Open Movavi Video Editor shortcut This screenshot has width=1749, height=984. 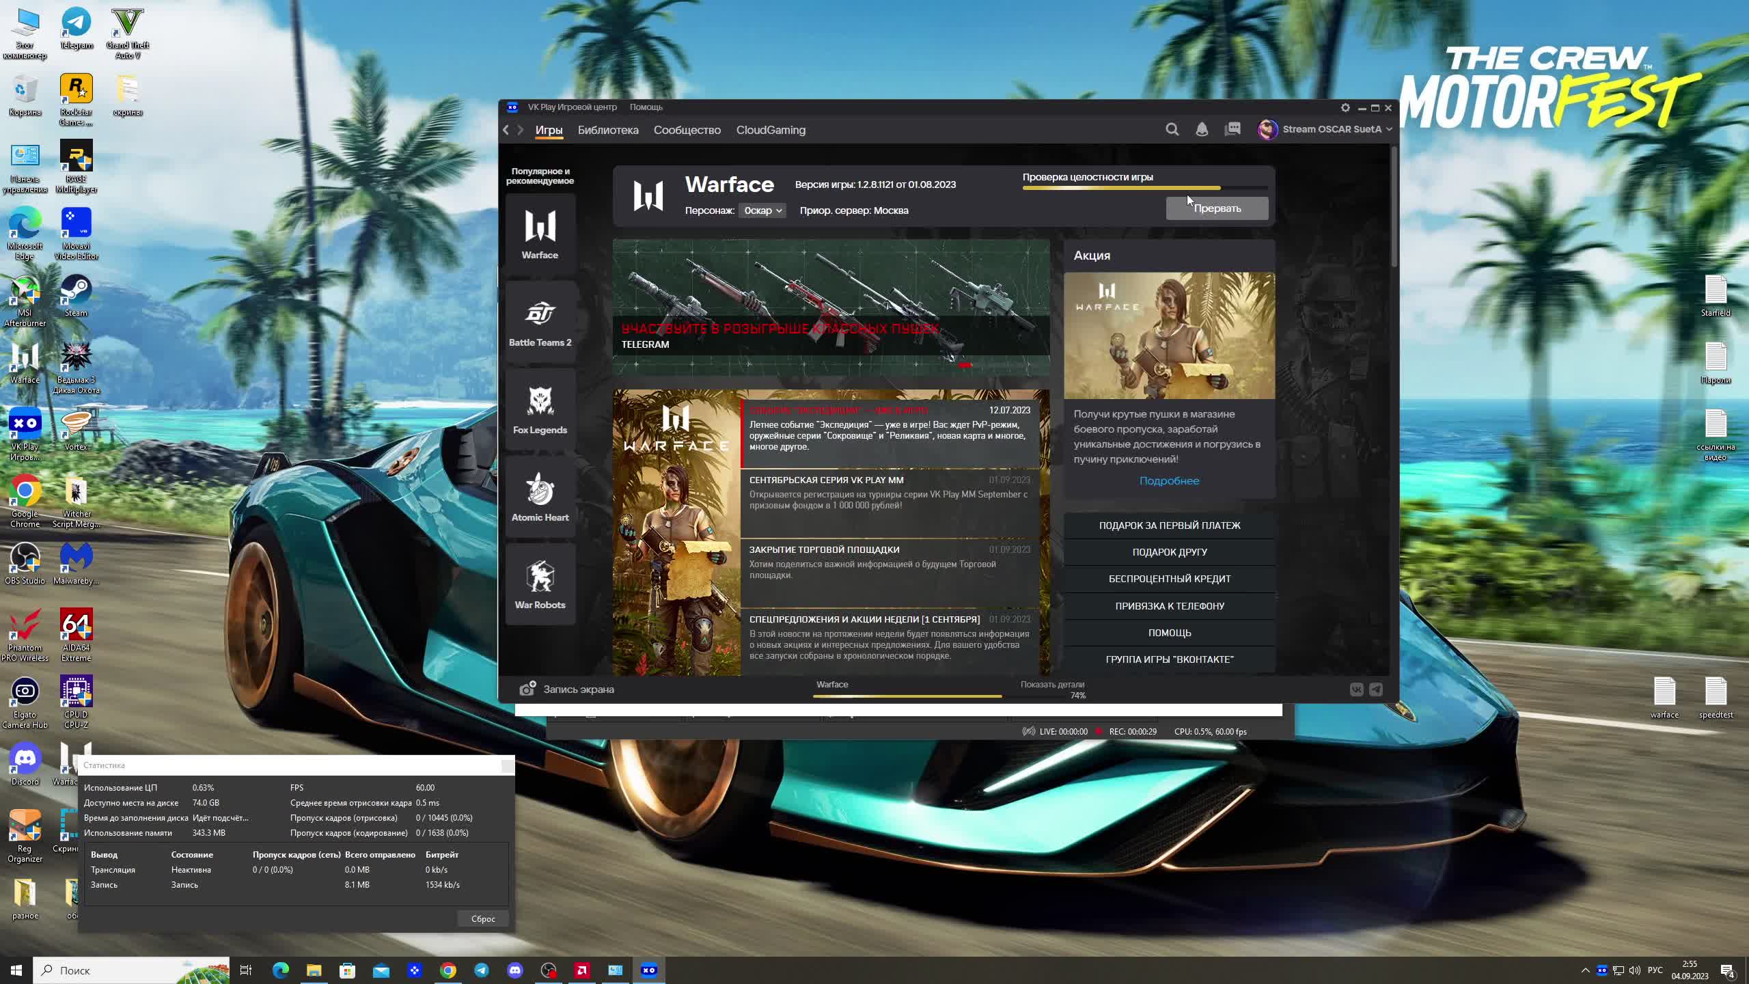(x=76, y=234)
